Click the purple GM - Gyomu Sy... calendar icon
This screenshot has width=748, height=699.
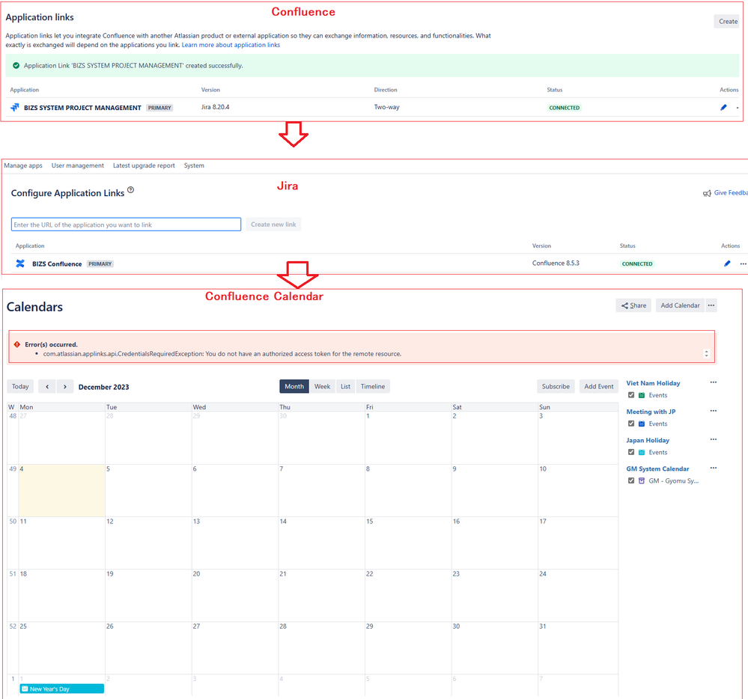[x=642, y=480]
